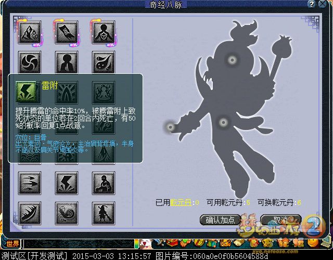Image resolution: width=333 pixels, height=260 pixels.
Task: Click the trade icon next to the giving hand
Action: click(x=199, y=243)
